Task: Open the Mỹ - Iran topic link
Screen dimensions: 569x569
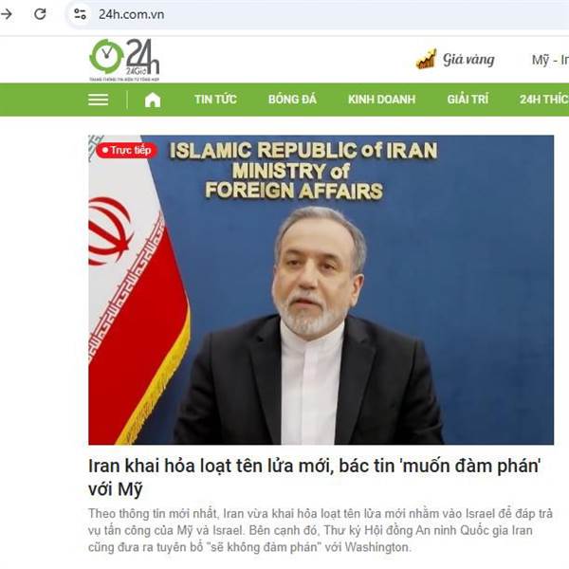Action: pyautogui.click(x=550, y=60)
